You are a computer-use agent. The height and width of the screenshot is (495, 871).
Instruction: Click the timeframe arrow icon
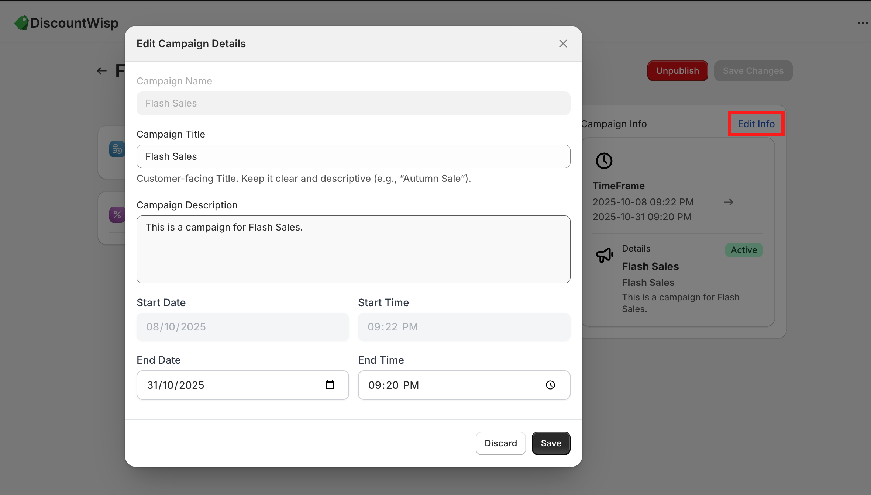click(728, 202)
